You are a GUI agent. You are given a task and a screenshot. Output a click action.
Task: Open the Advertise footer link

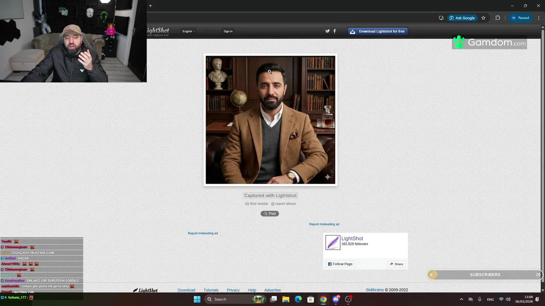click(272, 290)
